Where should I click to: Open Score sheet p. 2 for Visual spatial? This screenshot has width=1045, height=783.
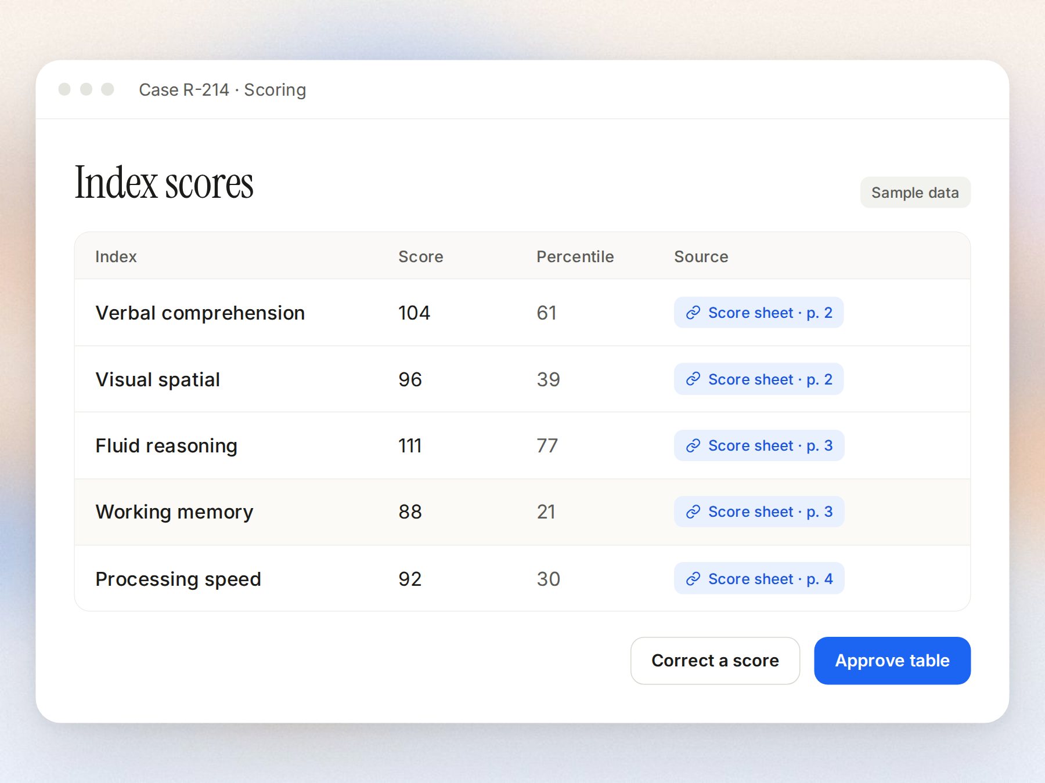point(758,379)
